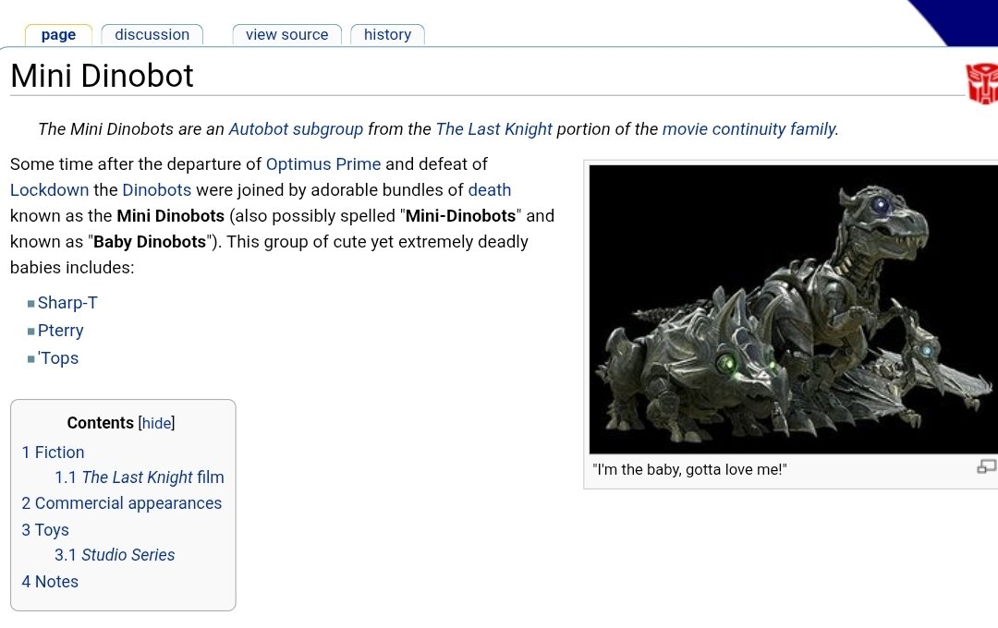998x628 pixels.
Task: Switch to the discussion tab
Action: (151, 34)
